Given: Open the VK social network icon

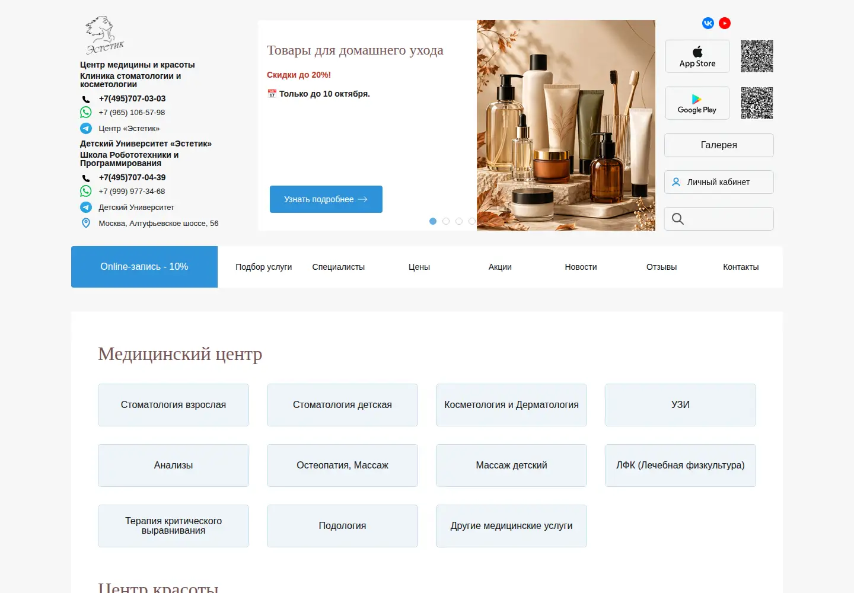Looking at the screenshot, I should (708, 23).
